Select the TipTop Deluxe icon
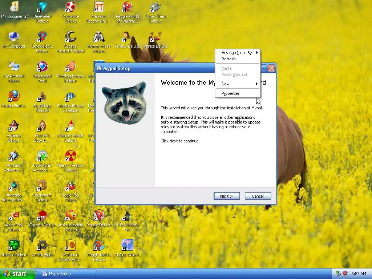The height and width of the screenshot is (279, 372). coord(128,248)
